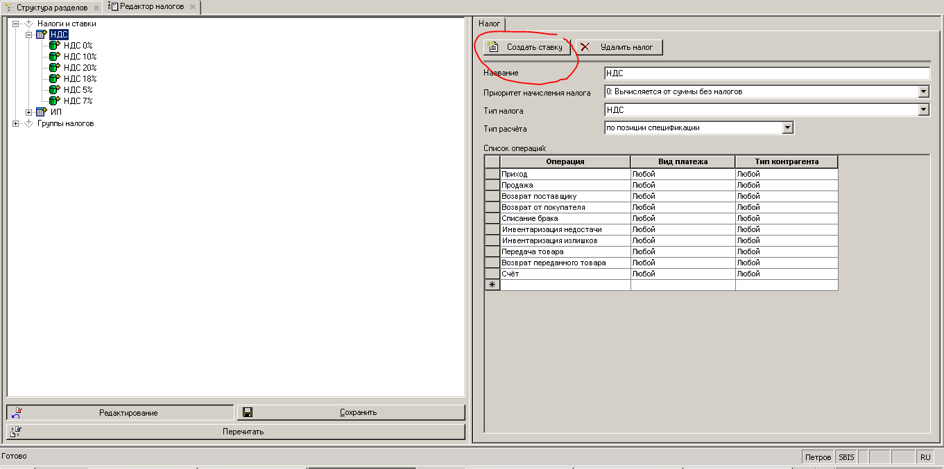Click the Название input field
Screen dimensions: 944x469
tap(766, 73)
